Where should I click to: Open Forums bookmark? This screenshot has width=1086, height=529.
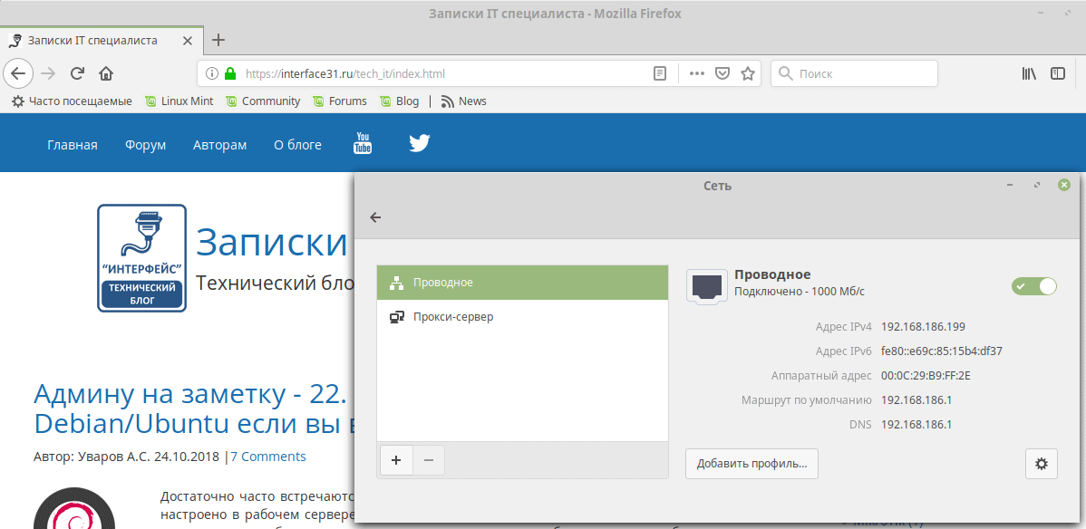click(339, 101)
